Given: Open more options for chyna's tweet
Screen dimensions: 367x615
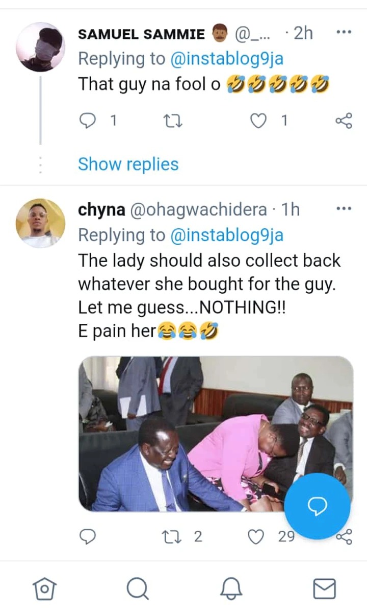Looking at the screenshot, I should (345, 208).
